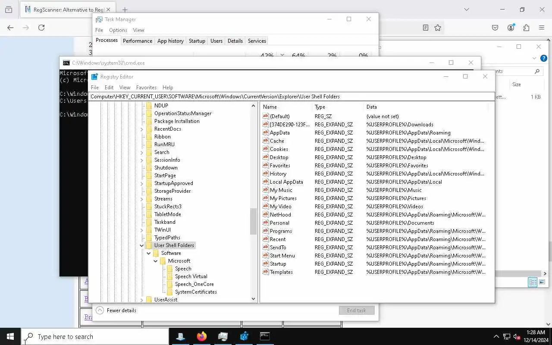This screenshot has height=345, width=552.
Task: Click the Data column header
Action: pyautogui.click(x=426, y=107)
